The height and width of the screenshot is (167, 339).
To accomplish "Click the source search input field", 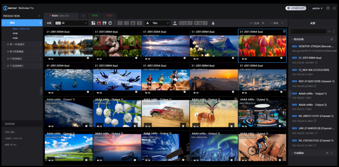I will 308,32.
